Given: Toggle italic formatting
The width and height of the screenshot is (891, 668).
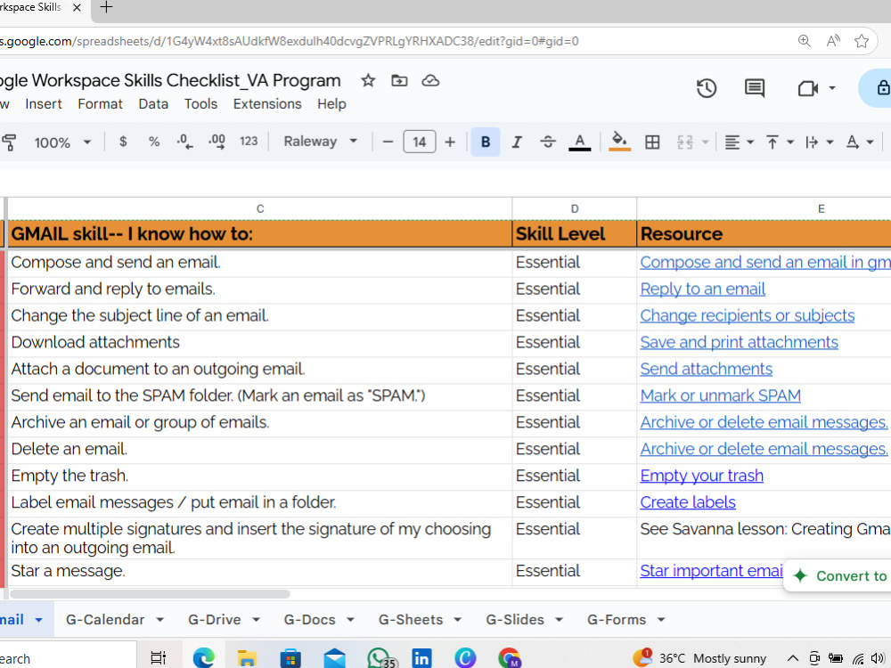Looking at the screenshot, I should point(517,142).
